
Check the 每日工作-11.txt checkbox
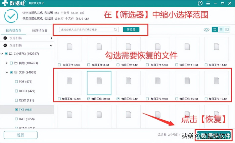pyautogui.click(x=177, y=65)
